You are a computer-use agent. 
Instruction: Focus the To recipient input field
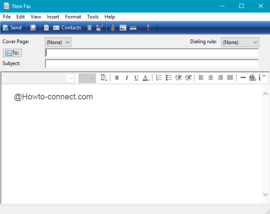click(152, 53)
